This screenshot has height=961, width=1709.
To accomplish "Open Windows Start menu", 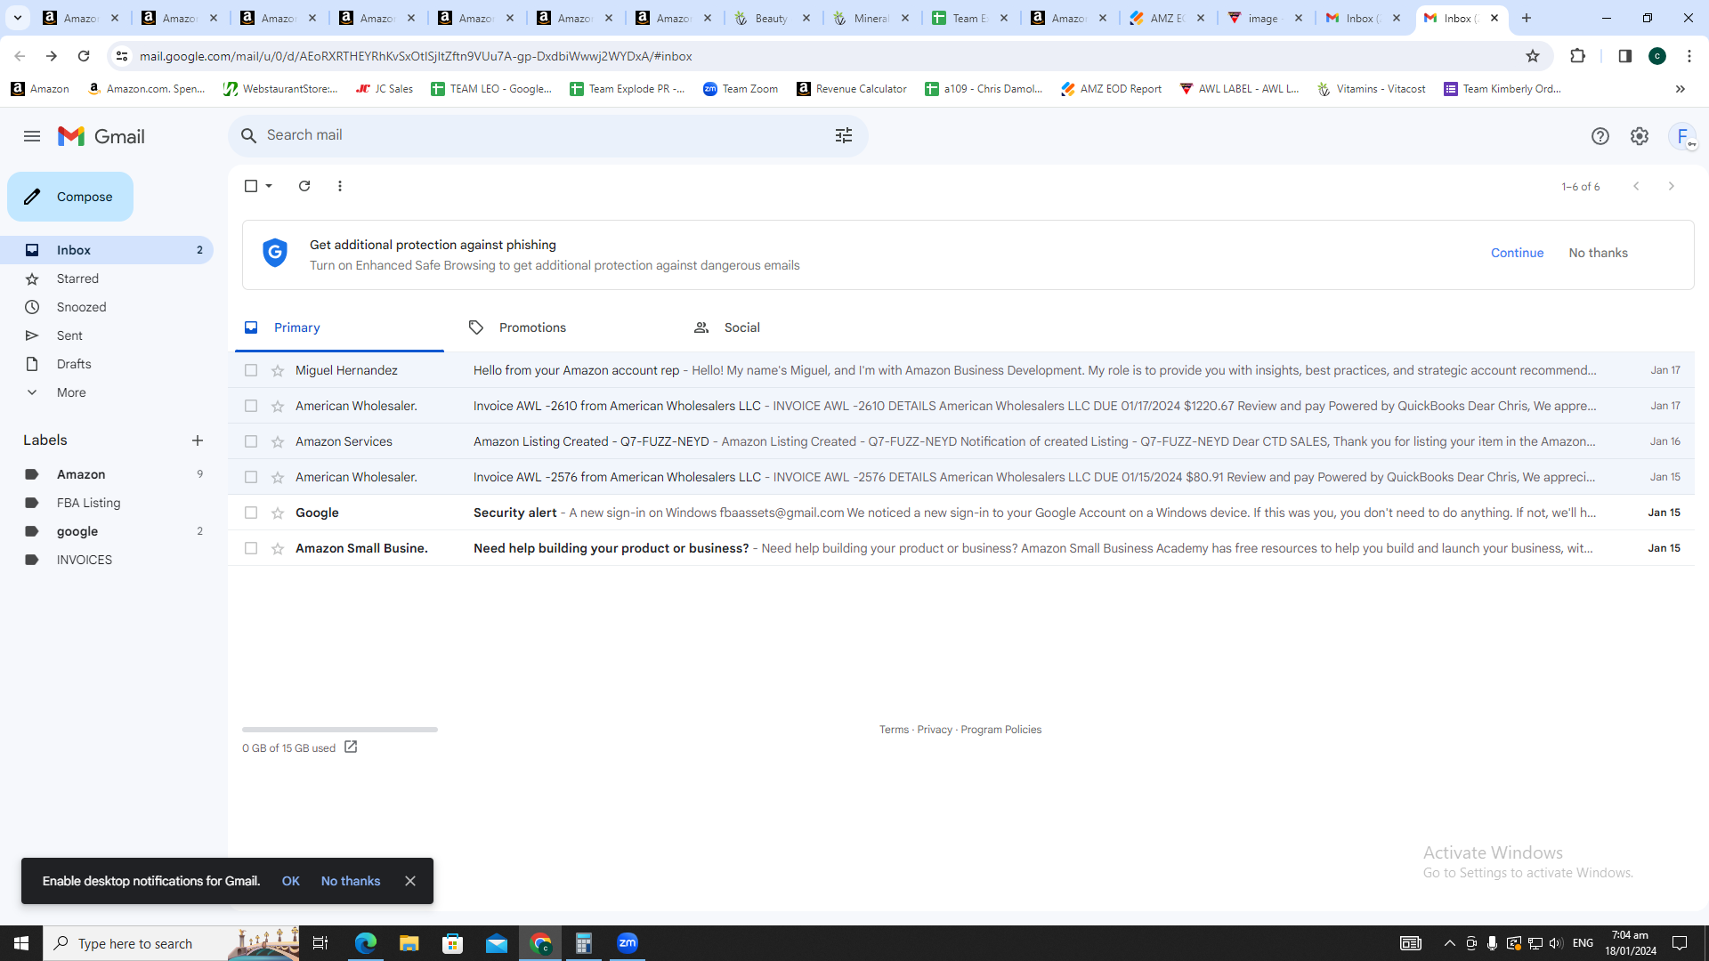I will click(21, 943).
